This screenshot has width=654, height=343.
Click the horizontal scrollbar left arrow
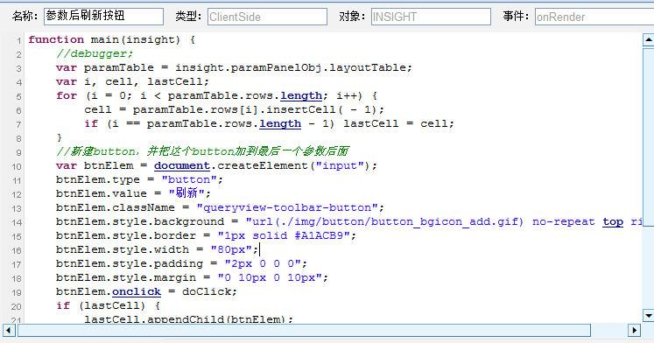(x=9, y=330)
